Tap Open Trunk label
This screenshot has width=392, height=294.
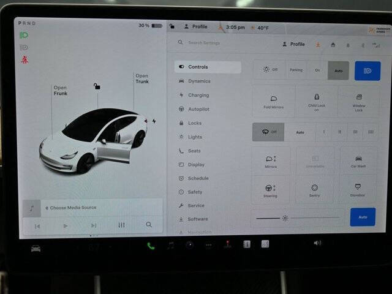click(142, 78)
